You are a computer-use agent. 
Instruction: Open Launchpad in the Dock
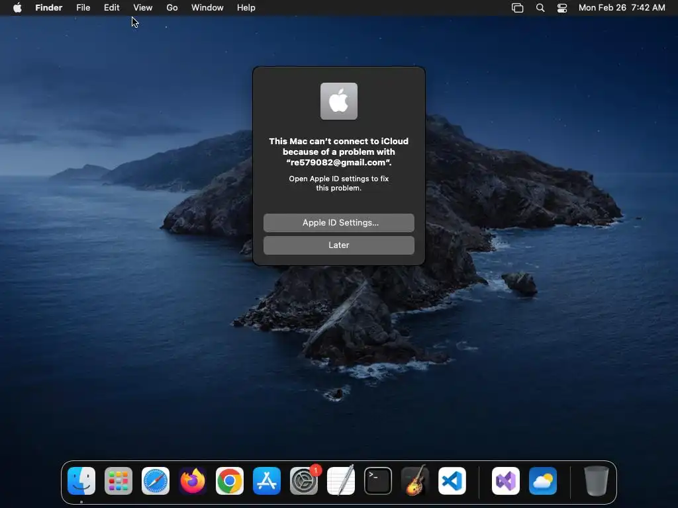[x=119, y=481]
